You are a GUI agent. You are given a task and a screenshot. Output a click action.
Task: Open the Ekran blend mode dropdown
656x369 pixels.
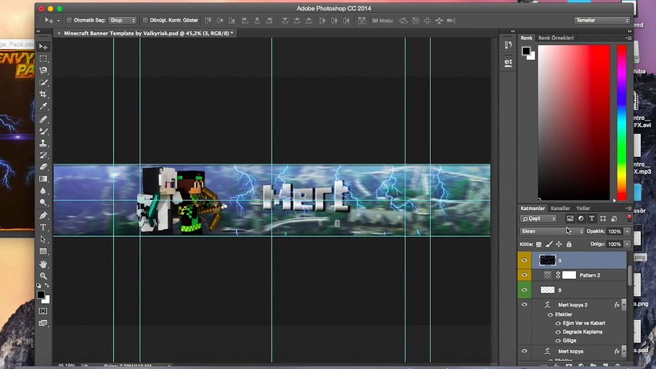click(552, 231)
